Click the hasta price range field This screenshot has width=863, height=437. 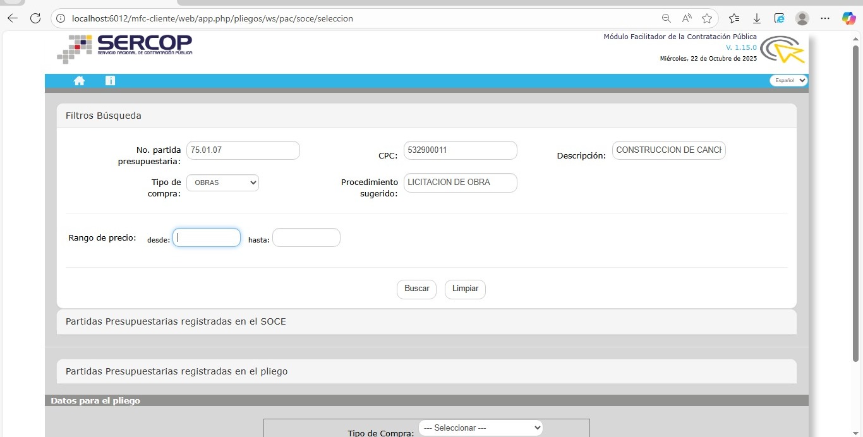click(306, 237)
